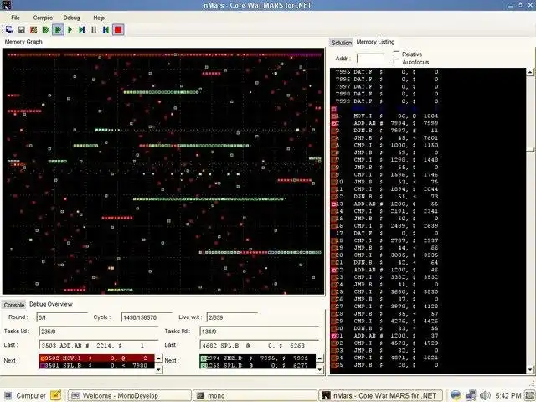Switch to the mono taskbar window
The width and height of the screenshot is (536, 402).
click(255, 395)
